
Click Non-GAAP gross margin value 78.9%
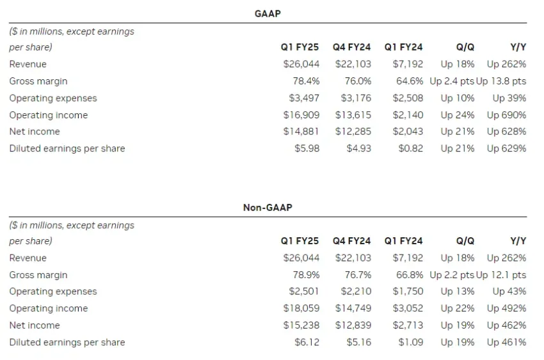tap(307, 275)
